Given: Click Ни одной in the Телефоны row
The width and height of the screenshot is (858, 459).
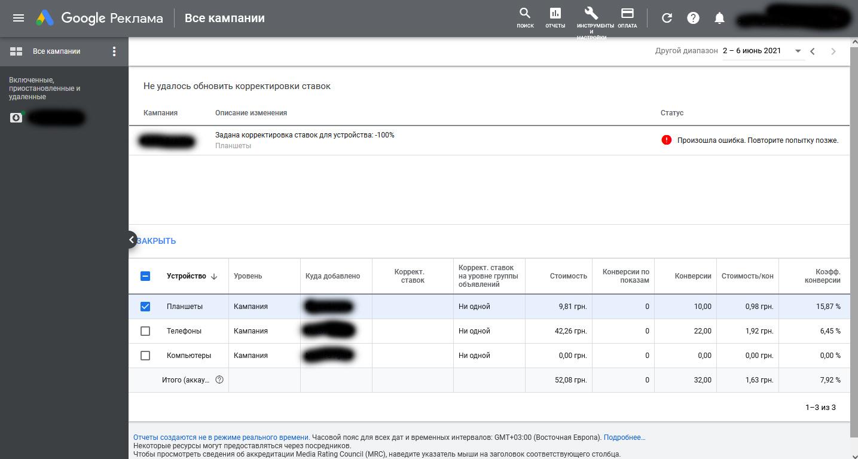Looking at the screenshot, I should [474, 331].
